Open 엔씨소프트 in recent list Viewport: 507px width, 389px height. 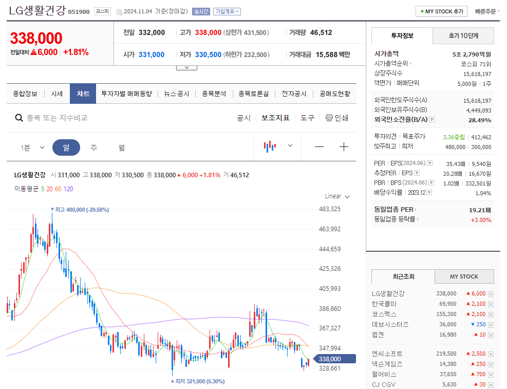pos(387,354)
